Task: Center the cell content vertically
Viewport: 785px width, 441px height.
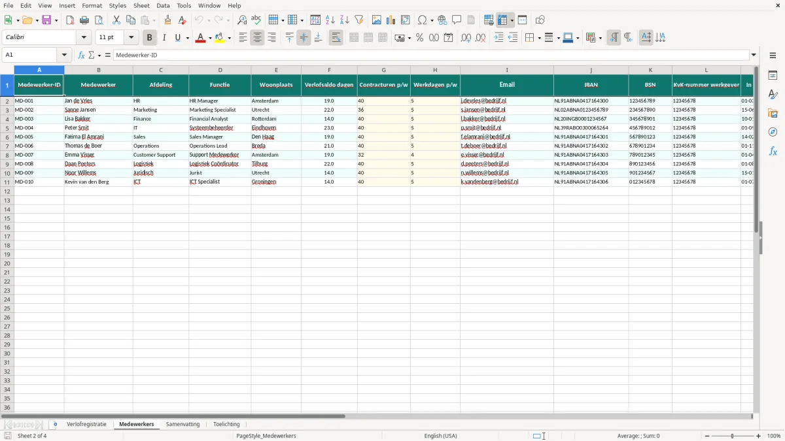Action: [x=304, y=38]
